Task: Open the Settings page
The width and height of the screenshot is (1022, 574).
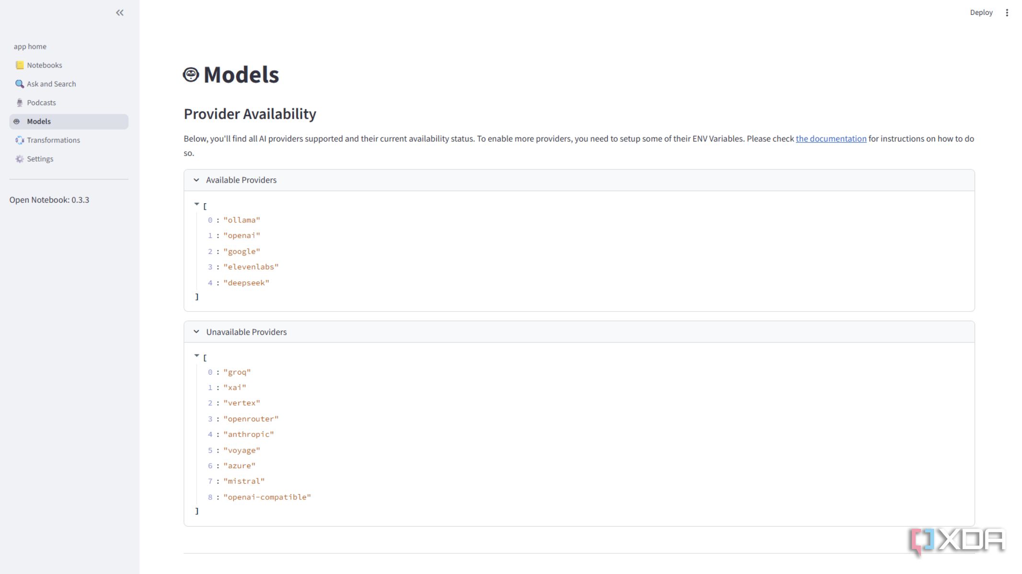Action: tap(40, 159)
